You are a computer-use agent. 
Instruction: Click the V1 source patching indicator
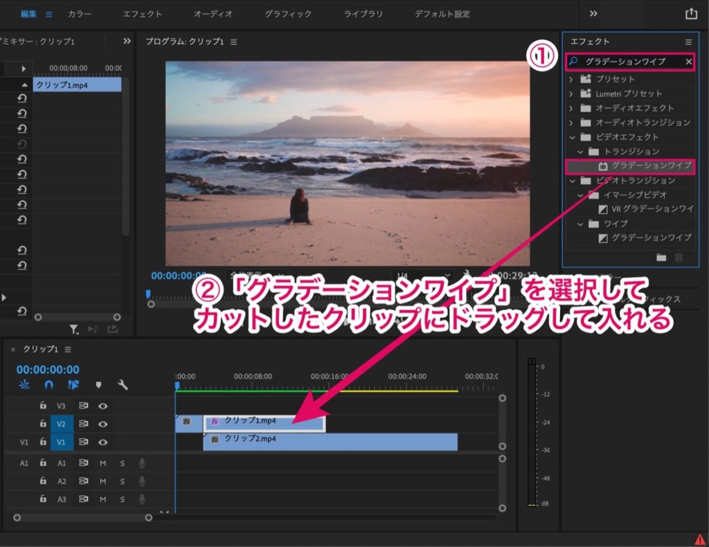coord(24,442)
